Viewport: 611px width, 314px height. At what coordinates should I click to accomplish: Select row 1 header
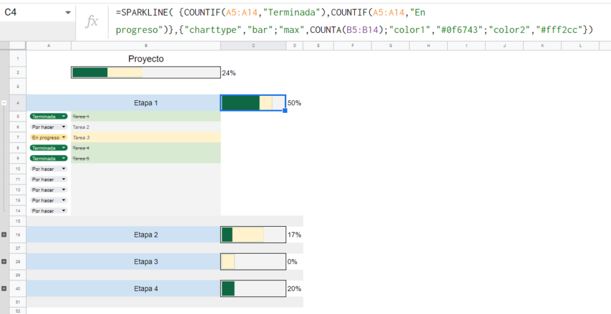[18, 59]
